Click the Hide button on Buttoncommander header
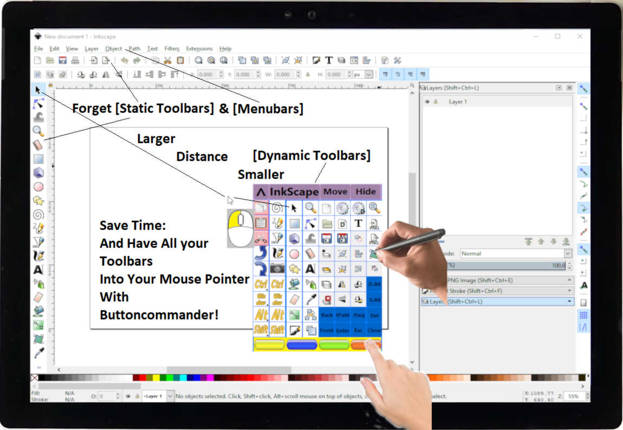This screenshot has height=430, width=623. pyautogui.click(x=366, y=192)
